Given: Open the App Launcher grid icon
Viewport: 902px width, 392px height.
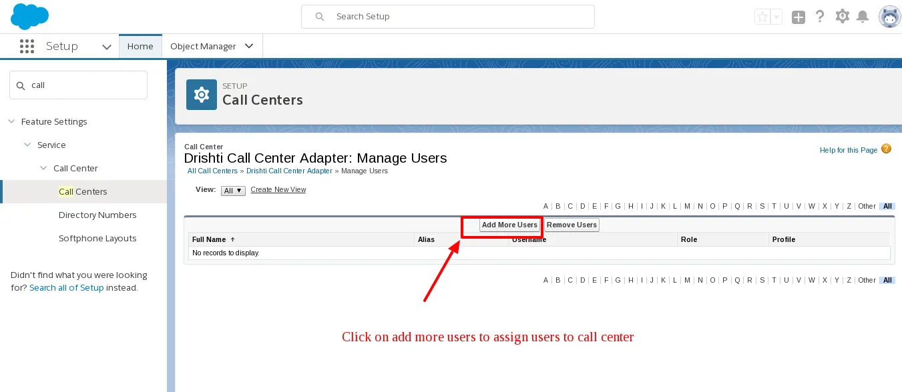Looking at the screenshot, I should 27,46.
